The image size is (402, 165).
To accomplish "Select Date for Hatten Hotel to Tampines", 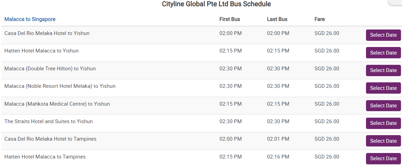I will click(383, 158).
